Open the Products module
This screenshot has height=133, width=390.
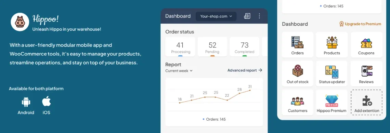pyautogui.click(x=332, y=45)
